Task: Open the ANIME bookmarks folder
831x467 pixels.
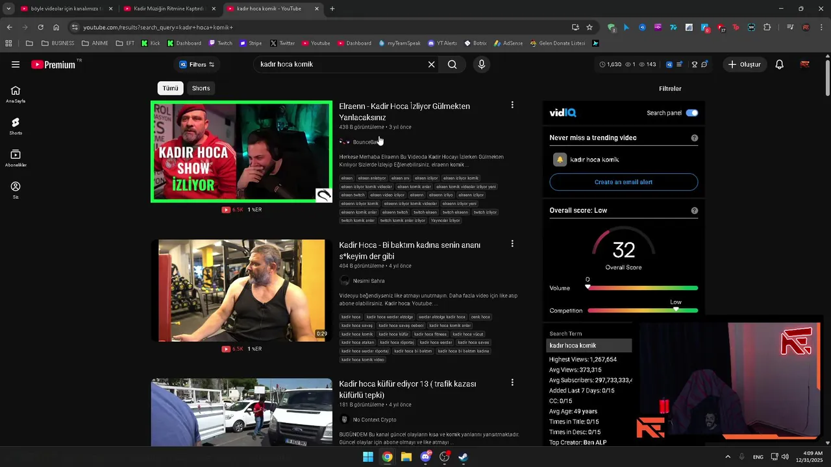Action: point(95,43)
